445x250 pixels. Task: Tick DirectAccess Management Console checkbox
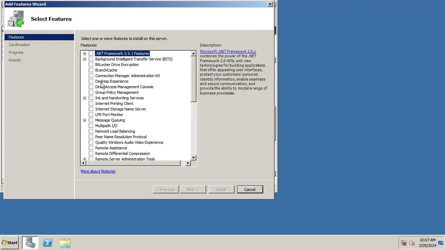click(91, 87)
